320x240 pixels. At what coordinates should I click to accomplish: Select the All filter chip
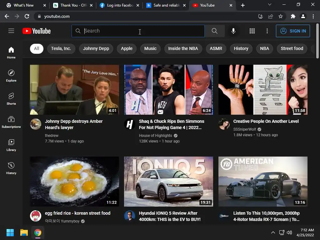(37, 48)
